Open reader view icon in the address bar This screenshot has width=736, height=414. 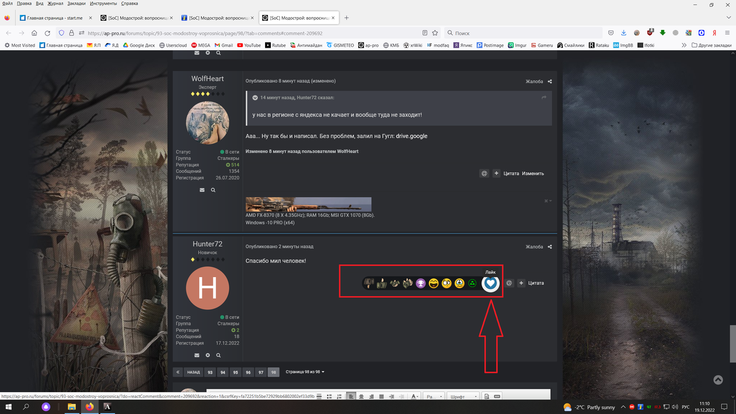tap(425, 33)
